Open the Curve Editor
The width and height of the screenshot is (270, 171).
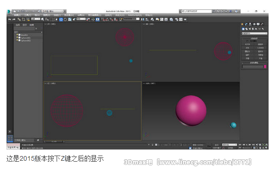click(x=161, y=20)
